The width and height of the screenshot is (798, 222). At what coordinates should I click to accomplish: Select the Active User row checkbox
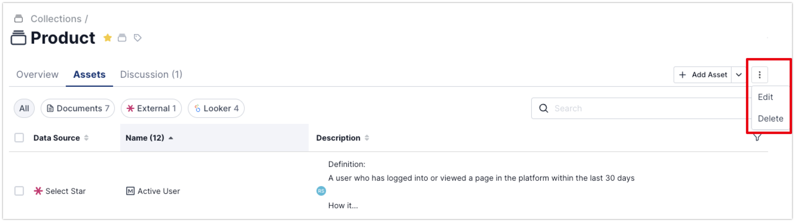point(19,191)
